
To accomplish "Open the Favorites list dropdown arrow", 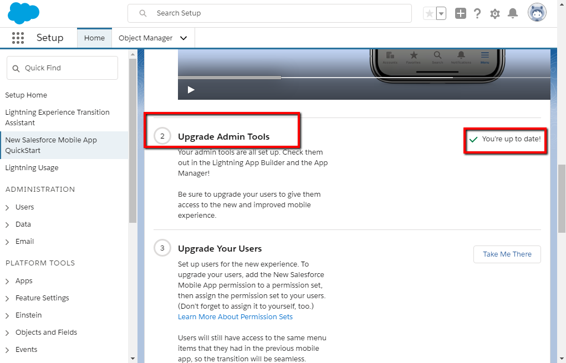I will tap(441, 13).
